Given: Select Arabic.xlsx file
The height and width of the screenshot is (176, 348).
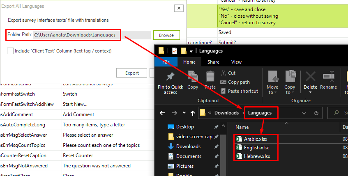Looking at the screenshot, I should [256, 139].
